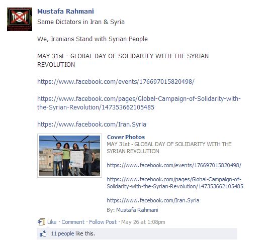View the 11 people who like this
This screenshot has height=240, width=273.
[73, 233]
